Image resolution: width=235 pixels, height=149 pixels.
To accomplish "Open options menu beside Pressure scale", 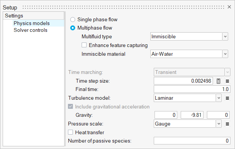I will click(227, 124).
